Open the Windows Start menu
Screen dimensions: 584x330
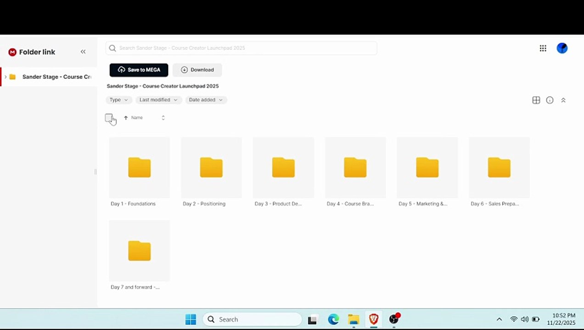point(191,319)
